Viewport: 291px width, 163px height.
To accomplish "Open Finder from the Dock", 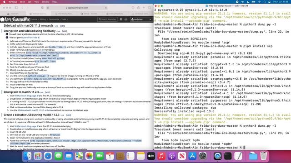I will 27,156.
